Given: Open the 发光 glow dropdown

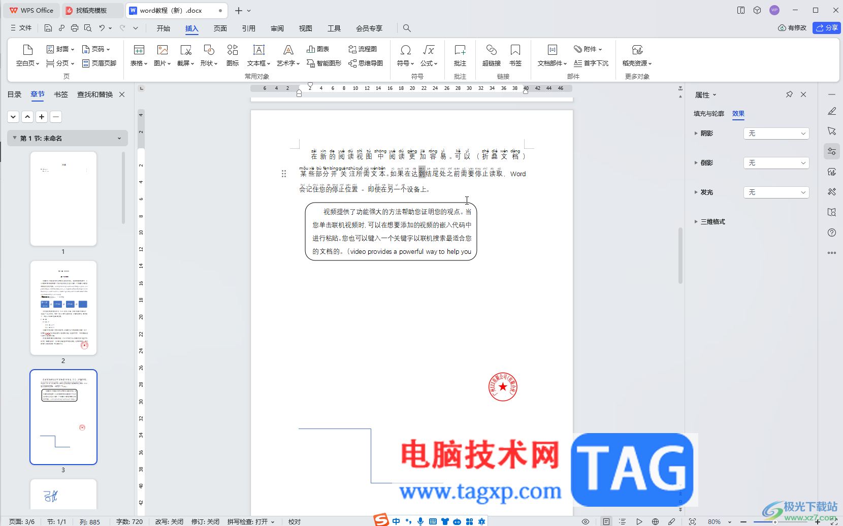Looking at the screenshot, I should (x=776, y=192).
